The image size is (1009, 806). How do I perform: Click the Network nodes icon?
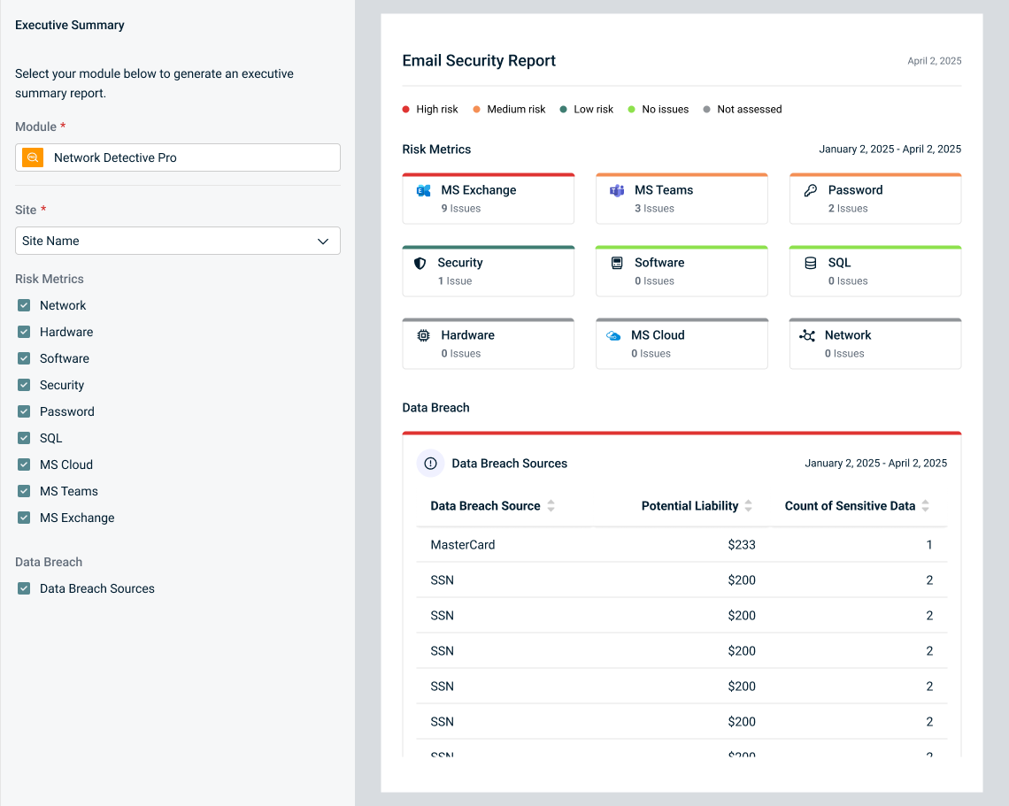tap(807, 335)
